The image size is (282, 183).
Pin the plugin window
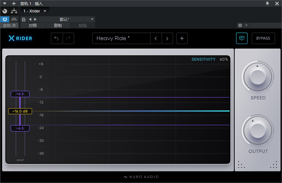(x=267, y=4)
